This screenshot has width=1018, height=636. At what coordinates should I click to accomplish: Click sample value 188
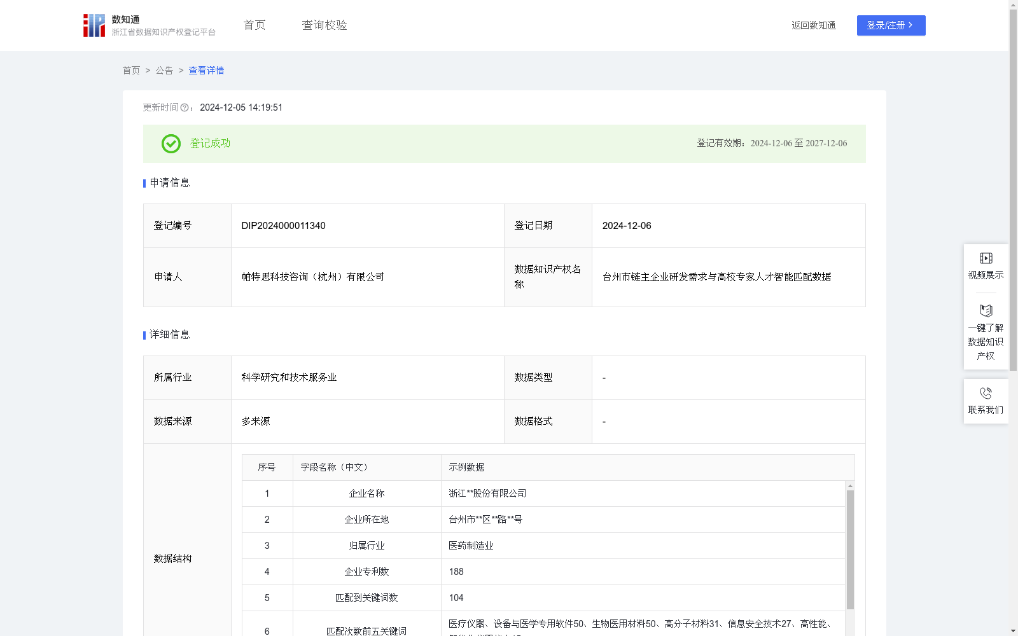tap(456, 572)
